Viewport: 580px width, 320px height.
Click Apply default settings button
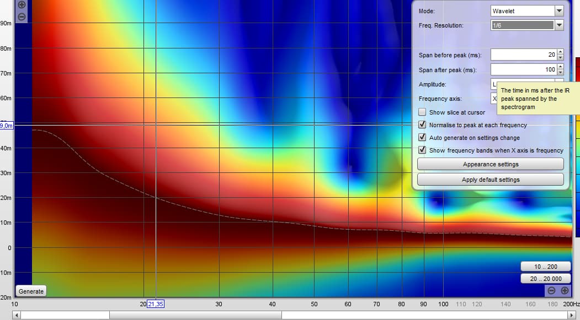click(x=490, y=180)
